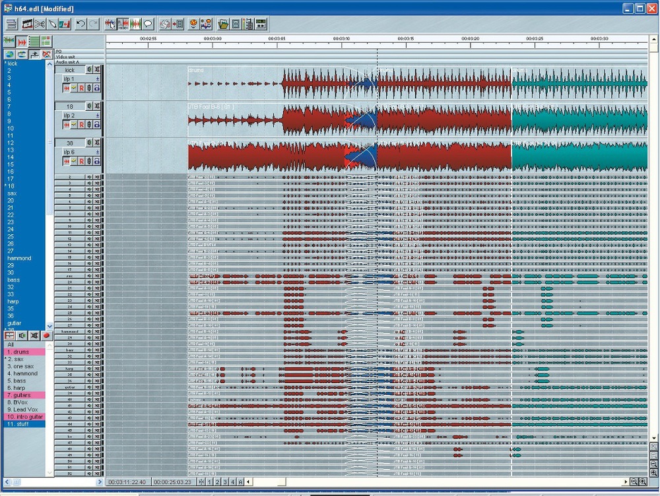This screenshot has width=660, height=496.
Task: Select the razor blade tool
Action: coord(52,24)
